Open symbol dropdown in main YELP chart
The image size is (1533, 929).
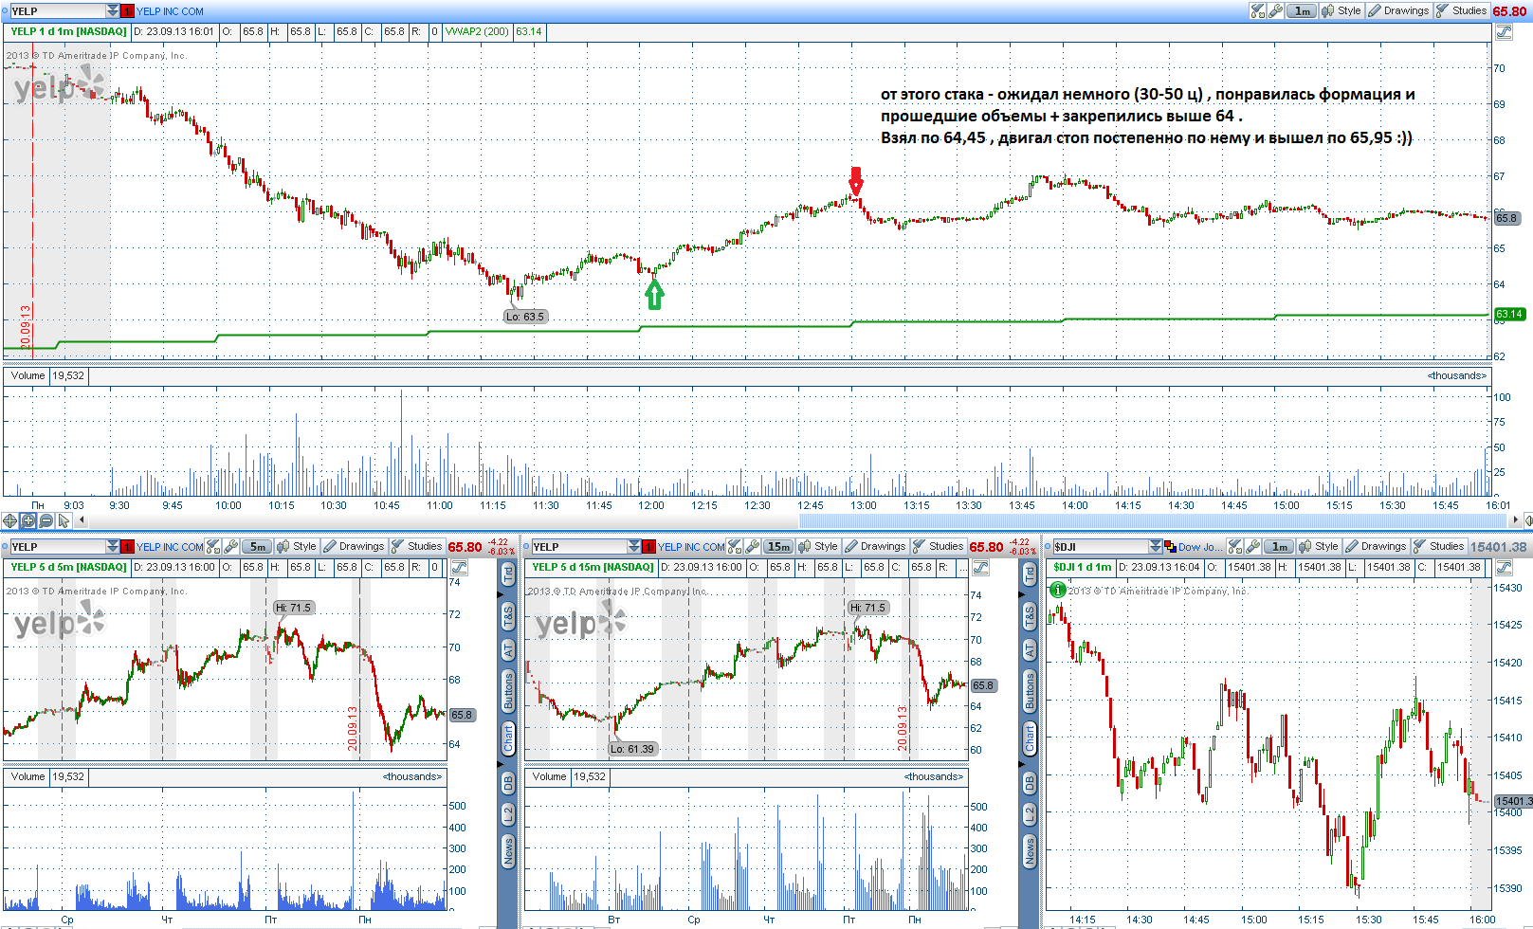113,11
